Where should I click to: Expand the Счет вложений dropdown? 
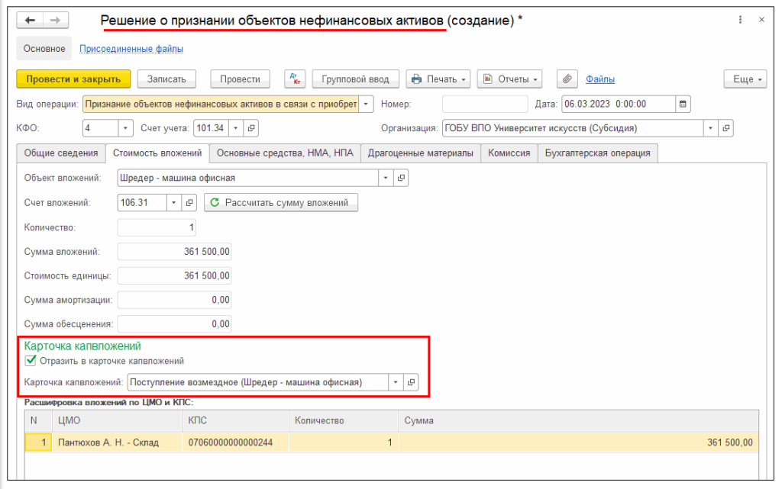173,203
